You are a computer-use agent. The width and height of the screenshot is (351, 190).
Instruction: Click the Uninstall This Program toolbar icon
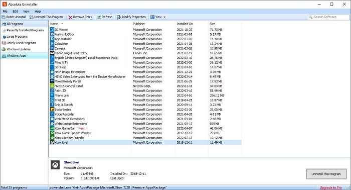[31, 17]
